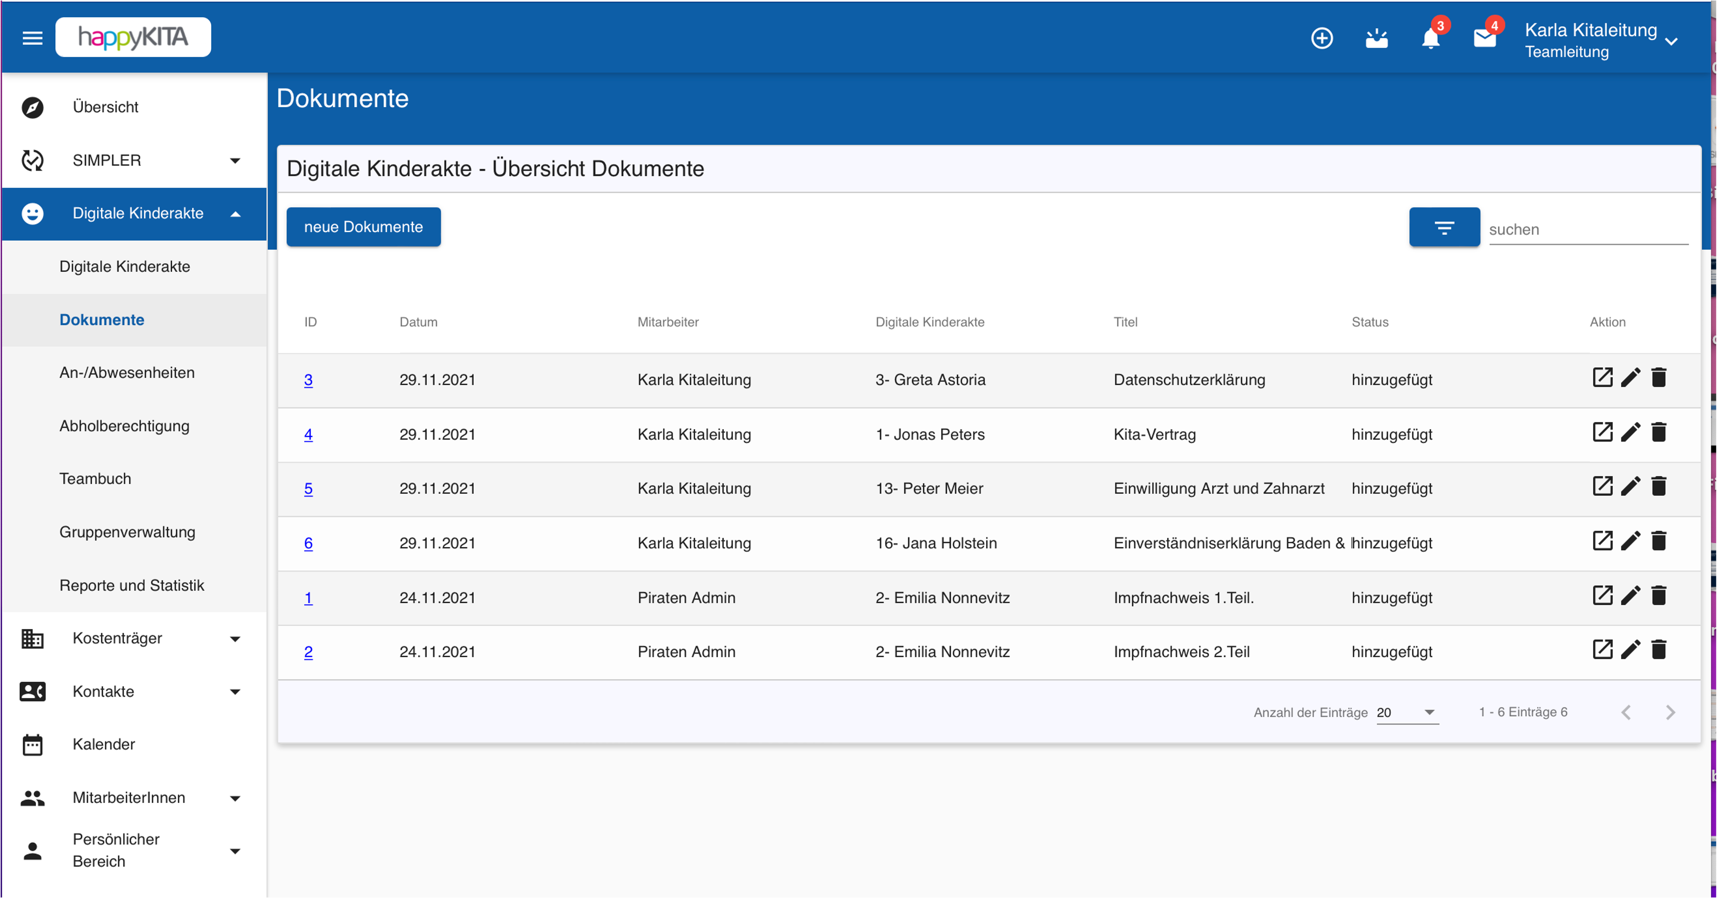Open the Kita-Vertrag document externally
The image size is (1717, 898).
[1602, 432]
